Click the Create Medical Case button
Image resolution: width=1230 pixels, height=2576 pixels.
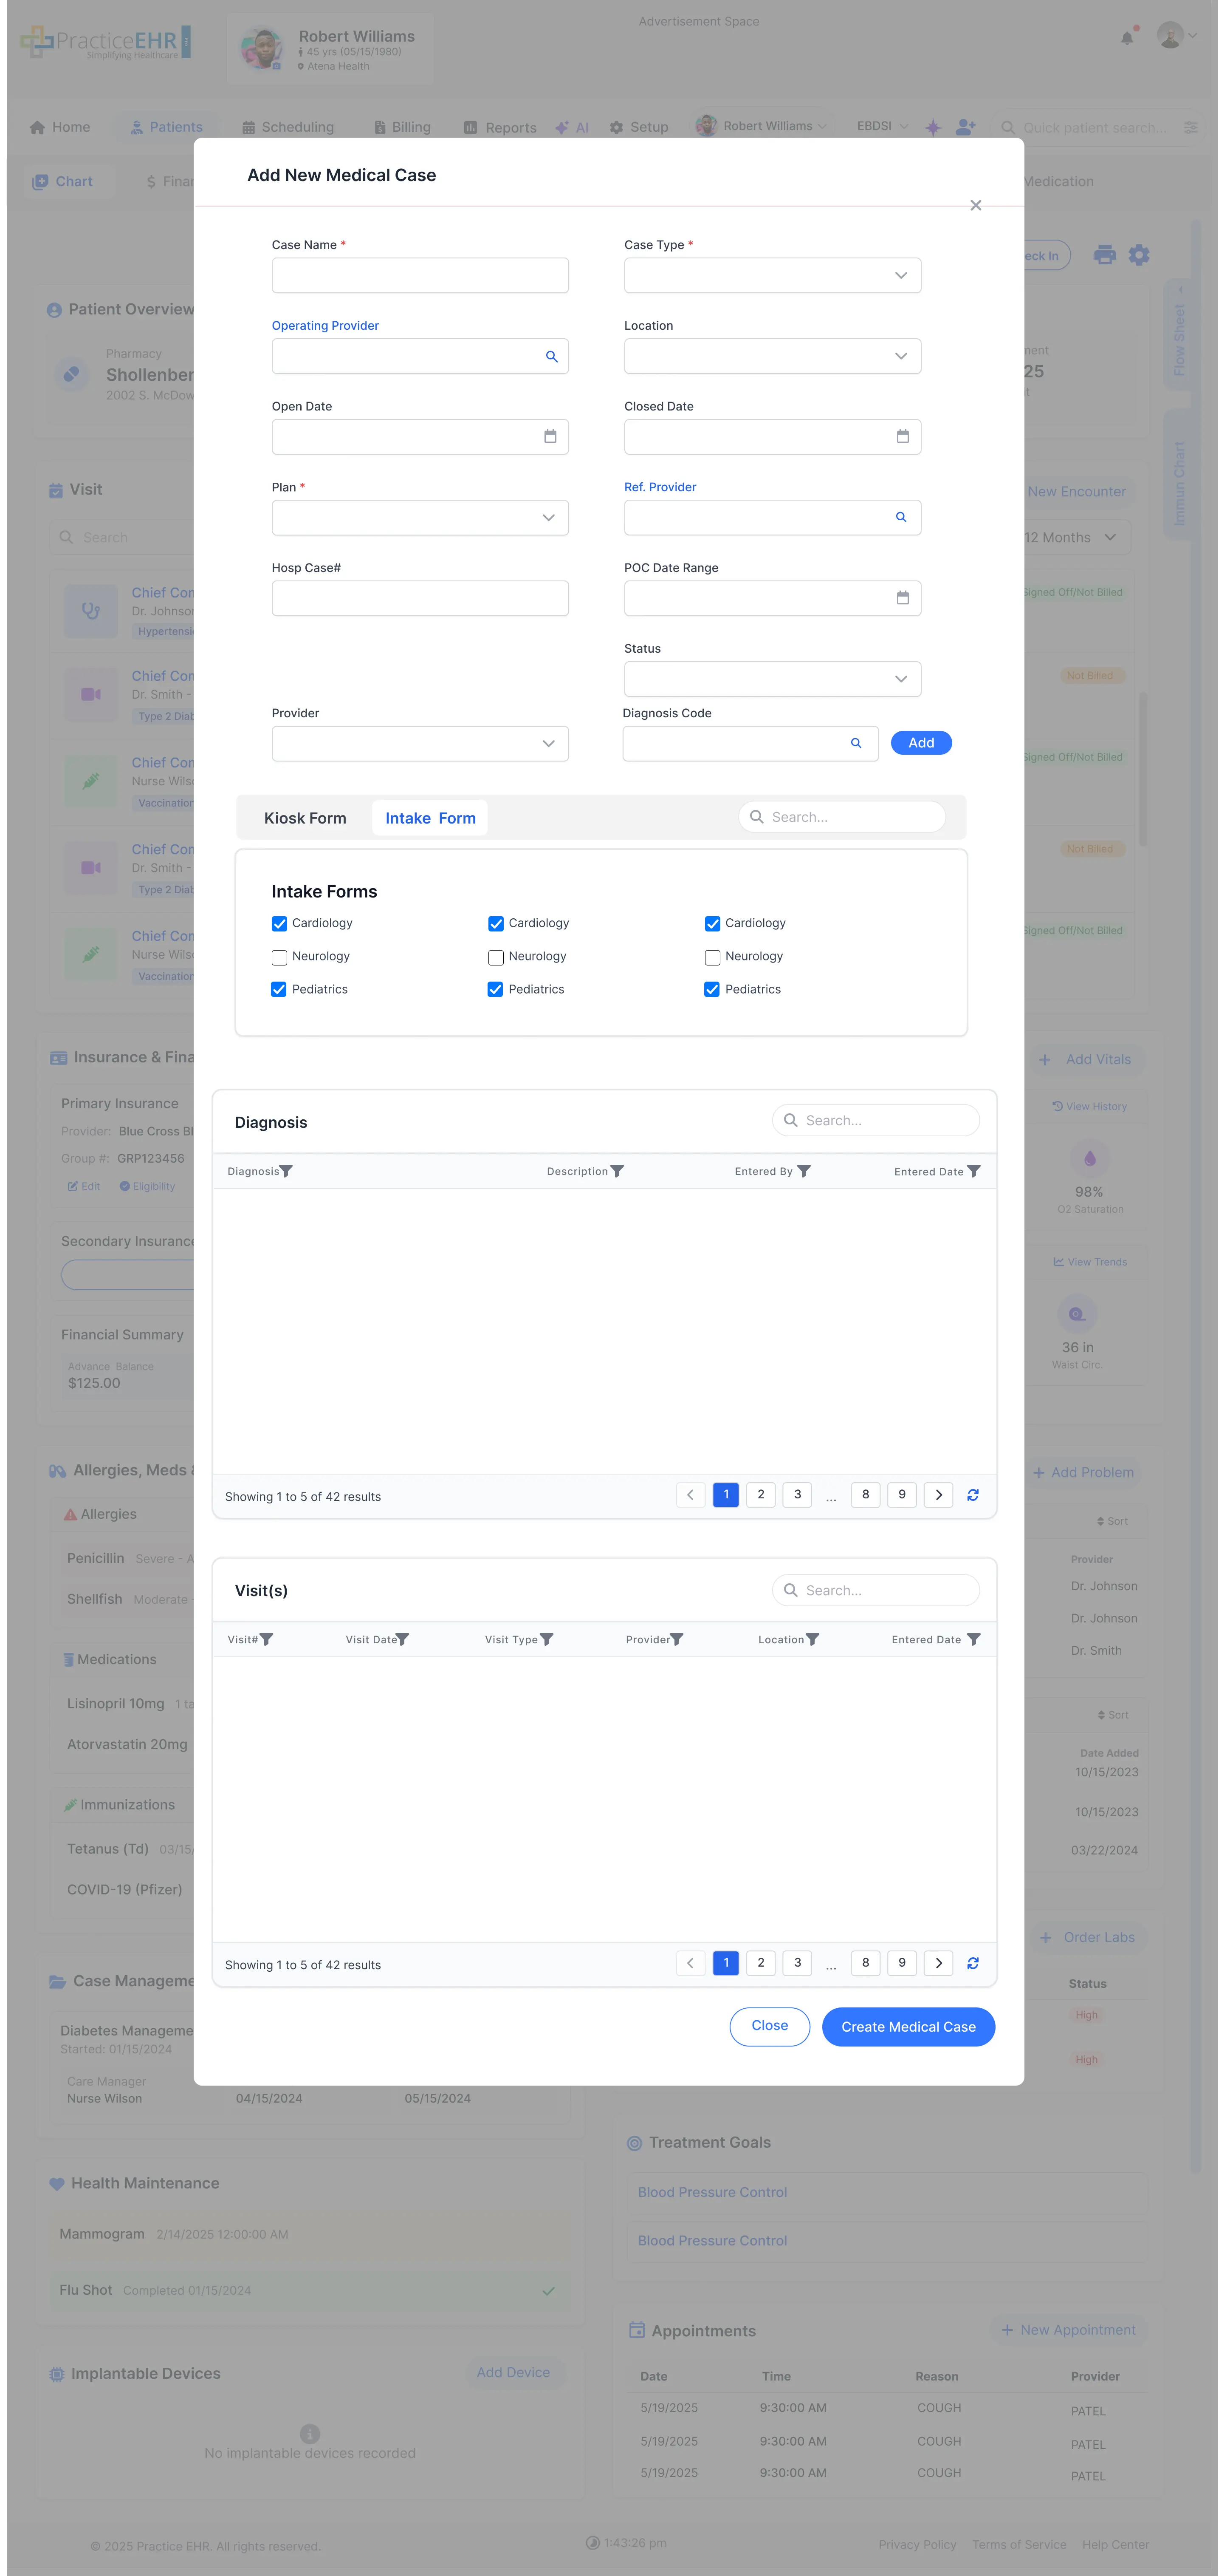pyautogui.click(x=907, y=2026)
